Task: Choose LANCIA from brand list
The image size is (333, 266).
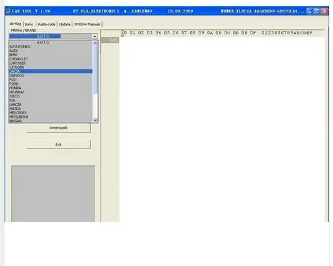Action: coord(51,104)
